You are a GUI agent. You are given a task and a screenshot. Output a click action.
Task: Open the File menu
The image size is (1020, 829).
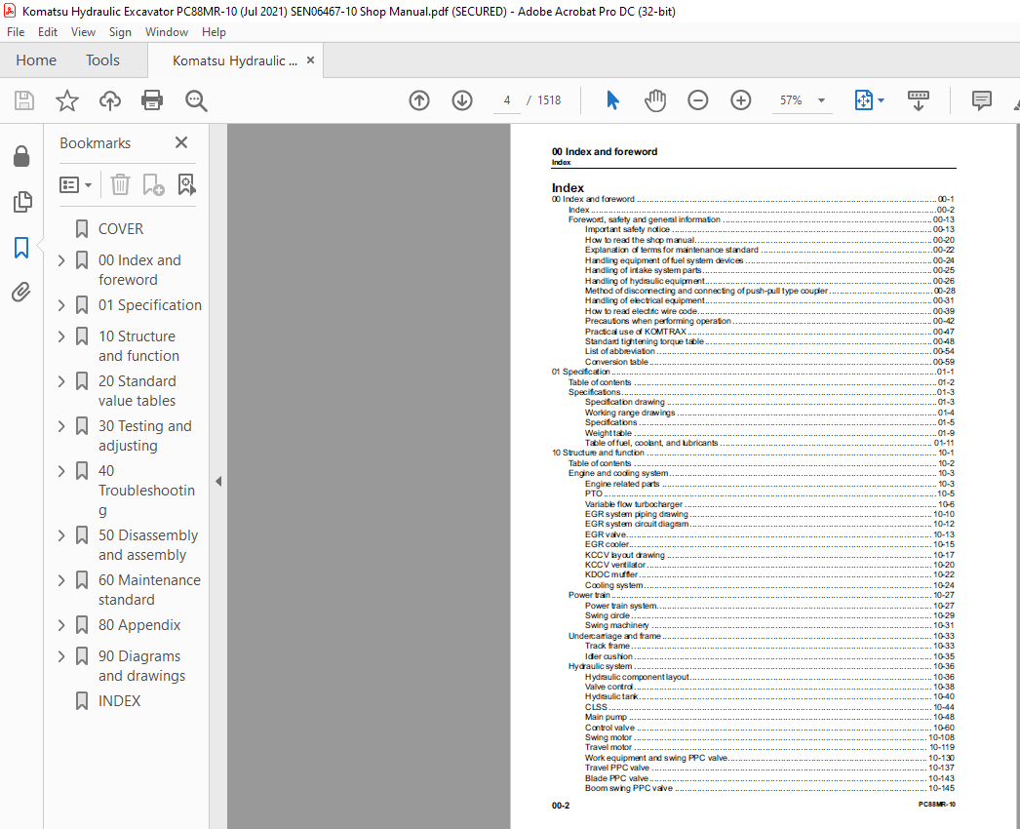click(x=16, y=32)
